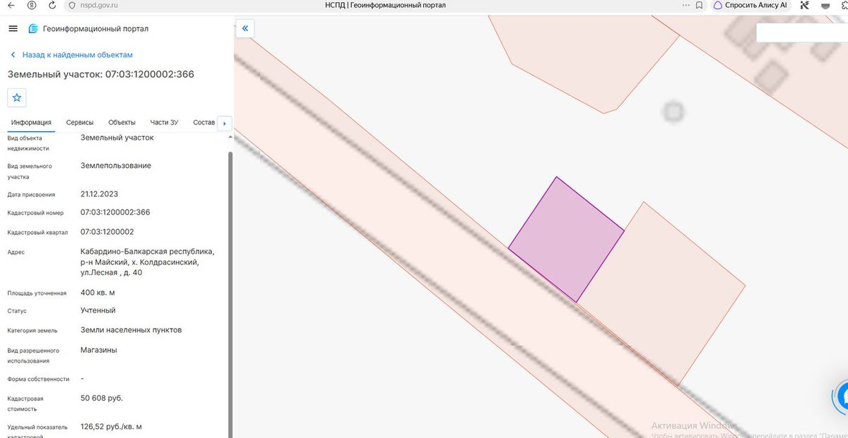
Task: Expand more tabs with the right arrow
Action: [224, 123]
